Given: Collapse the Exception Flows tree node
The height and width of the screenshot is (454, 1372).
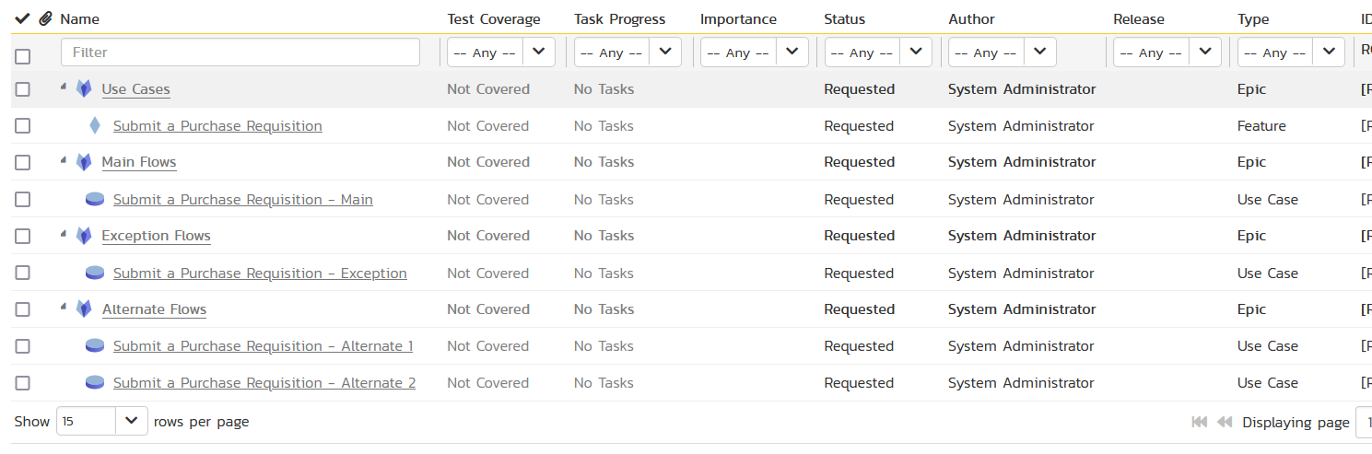Looking at the screenshot, I should [64, 235].
